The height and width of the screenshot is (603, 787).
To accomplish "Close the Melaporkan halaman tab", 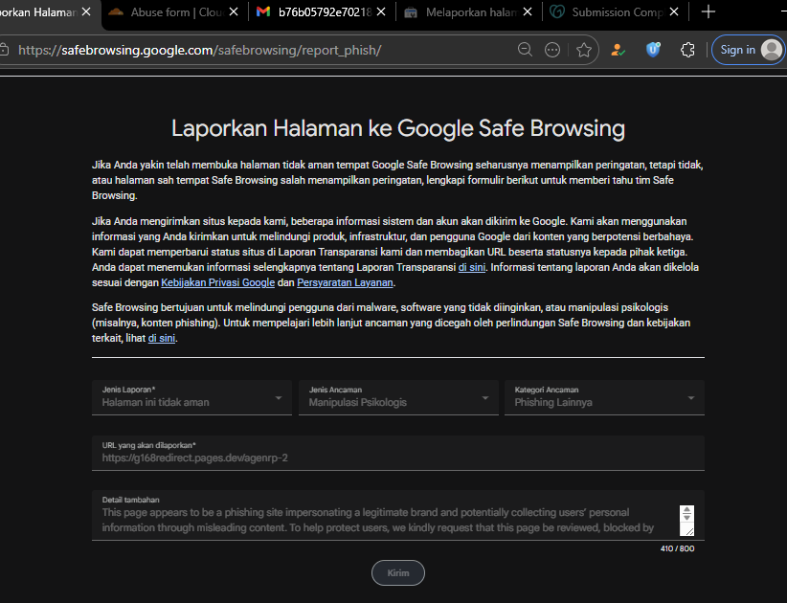I will click(528, 12).
